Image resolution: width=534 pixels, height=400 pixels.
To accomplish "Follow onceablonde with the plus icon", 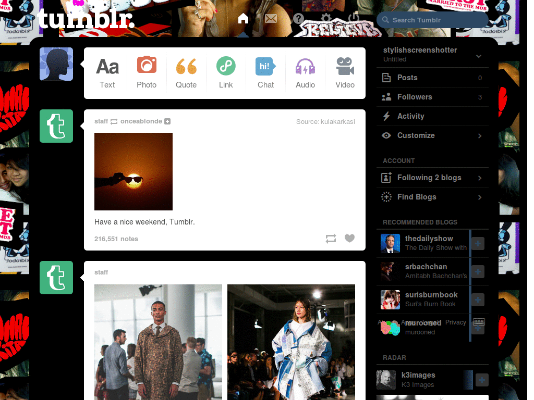I will pyautogui.click(x=167, y=121).
